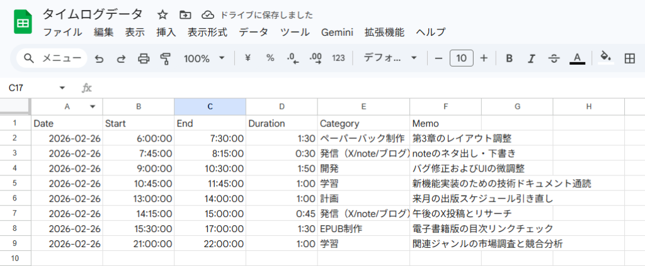The width and height of the screenshot is (645, 266).
Task: Star the タイムログデータ document
Action: [x=163, y=14]
